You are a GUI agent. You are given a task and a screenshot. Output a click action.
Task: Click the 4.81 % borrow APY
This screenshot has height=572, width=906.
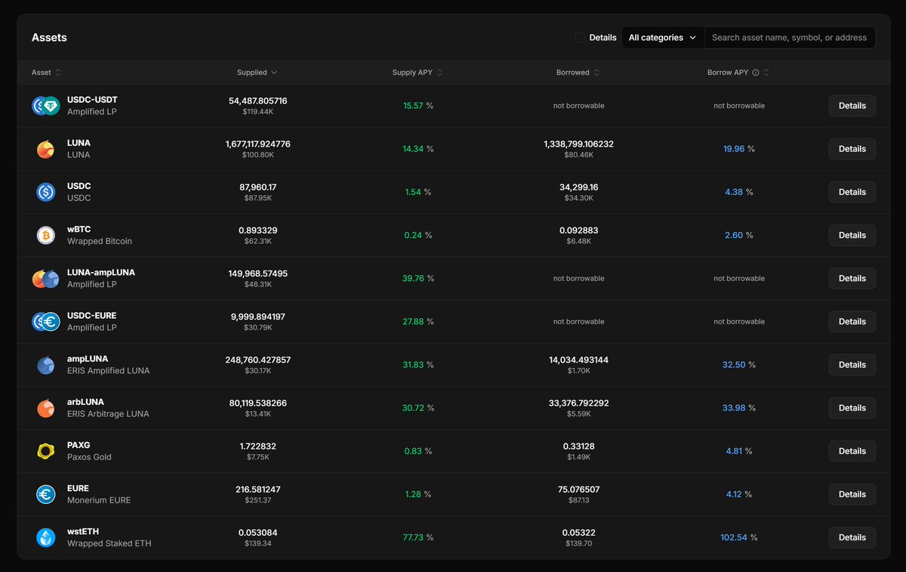[x=738, y=451]
